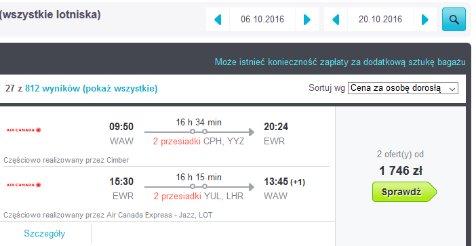Go to previous day before 06.10.2016
476x246 pixels.
[x=218, y=20]
